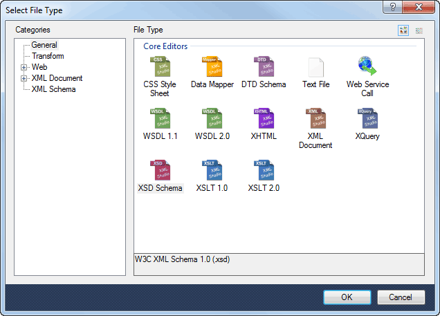Viewport: 440px width, 316px height.
Task: Choose the Web Service Call globe icon
Action: (x=367, y=66)
